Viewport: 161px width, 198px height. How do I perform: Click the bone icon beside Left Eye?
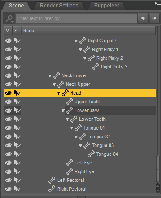pyautogui.click(x=69, y=163)
